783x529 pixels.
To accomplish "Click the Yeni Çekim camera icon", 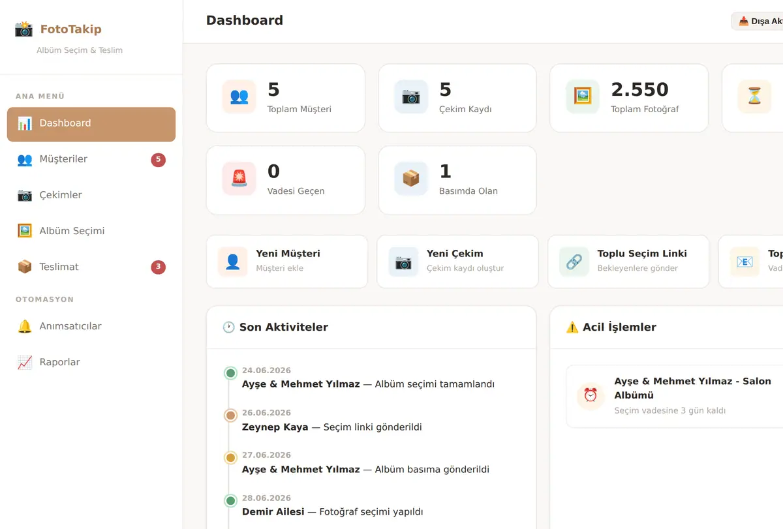I will (403, 262).
